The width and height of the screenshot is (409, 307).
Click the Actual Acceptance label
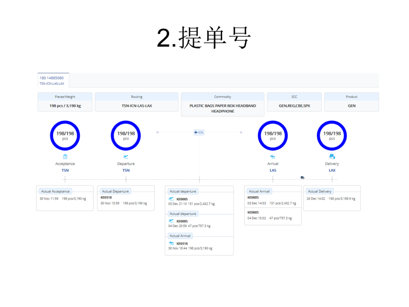tap(55, 191)
